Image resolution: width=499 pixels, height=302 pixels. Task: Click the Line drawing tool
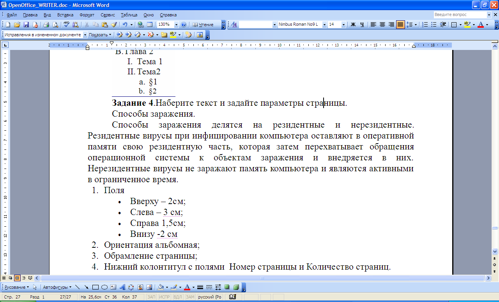(77, 287)
